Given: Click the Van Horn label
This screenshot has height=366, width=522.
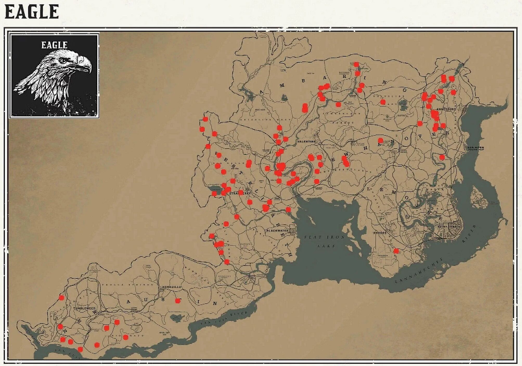Looking at the screenshot, I should coord(475,148).
